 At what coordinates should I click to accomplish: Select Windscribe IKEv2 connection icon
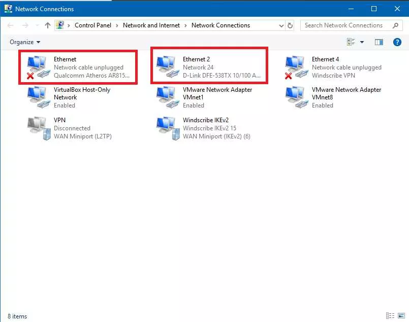(x=168, y=128)
